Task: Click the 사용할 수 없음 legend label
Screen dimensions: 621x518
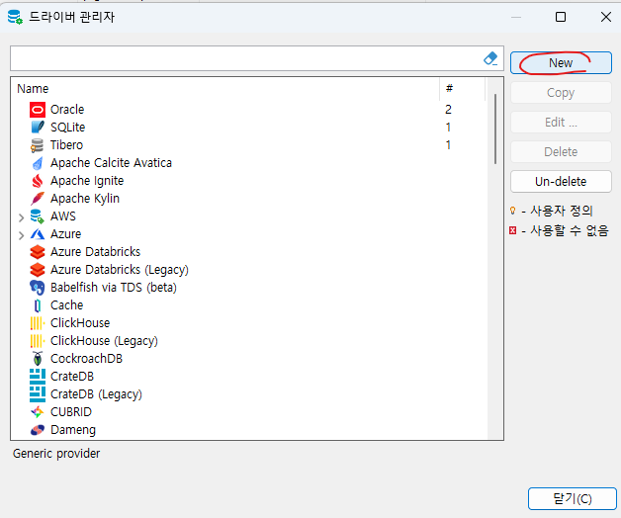Action: coord(570,230)
